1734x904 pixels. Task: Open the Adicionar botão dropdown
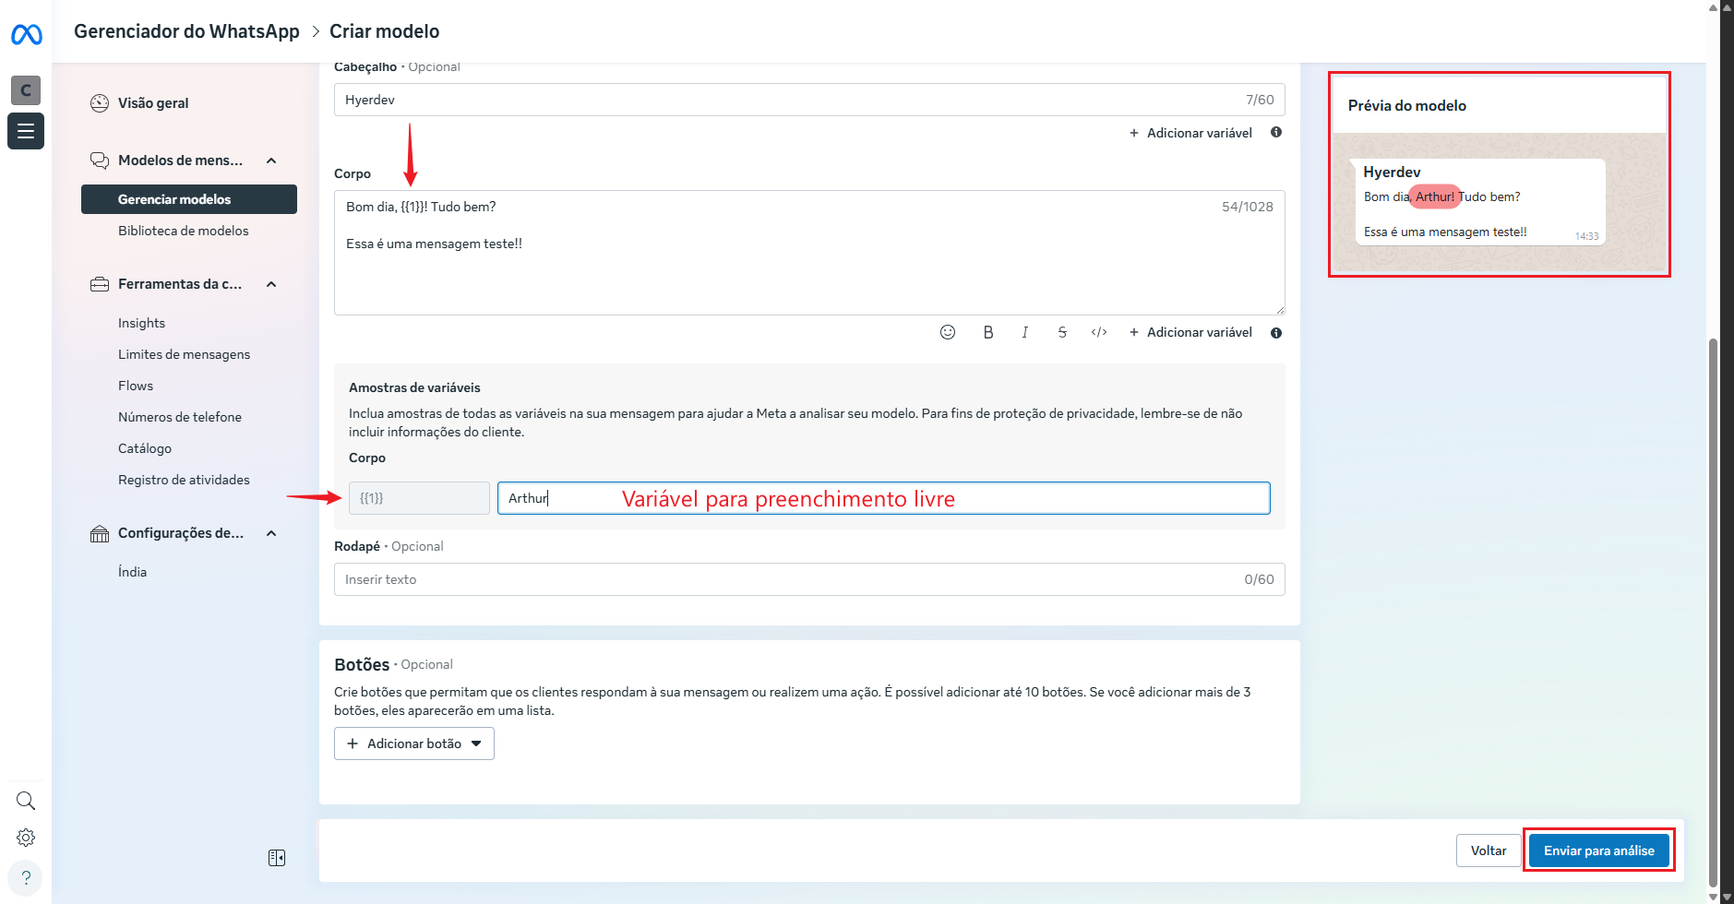pos(413,743)
